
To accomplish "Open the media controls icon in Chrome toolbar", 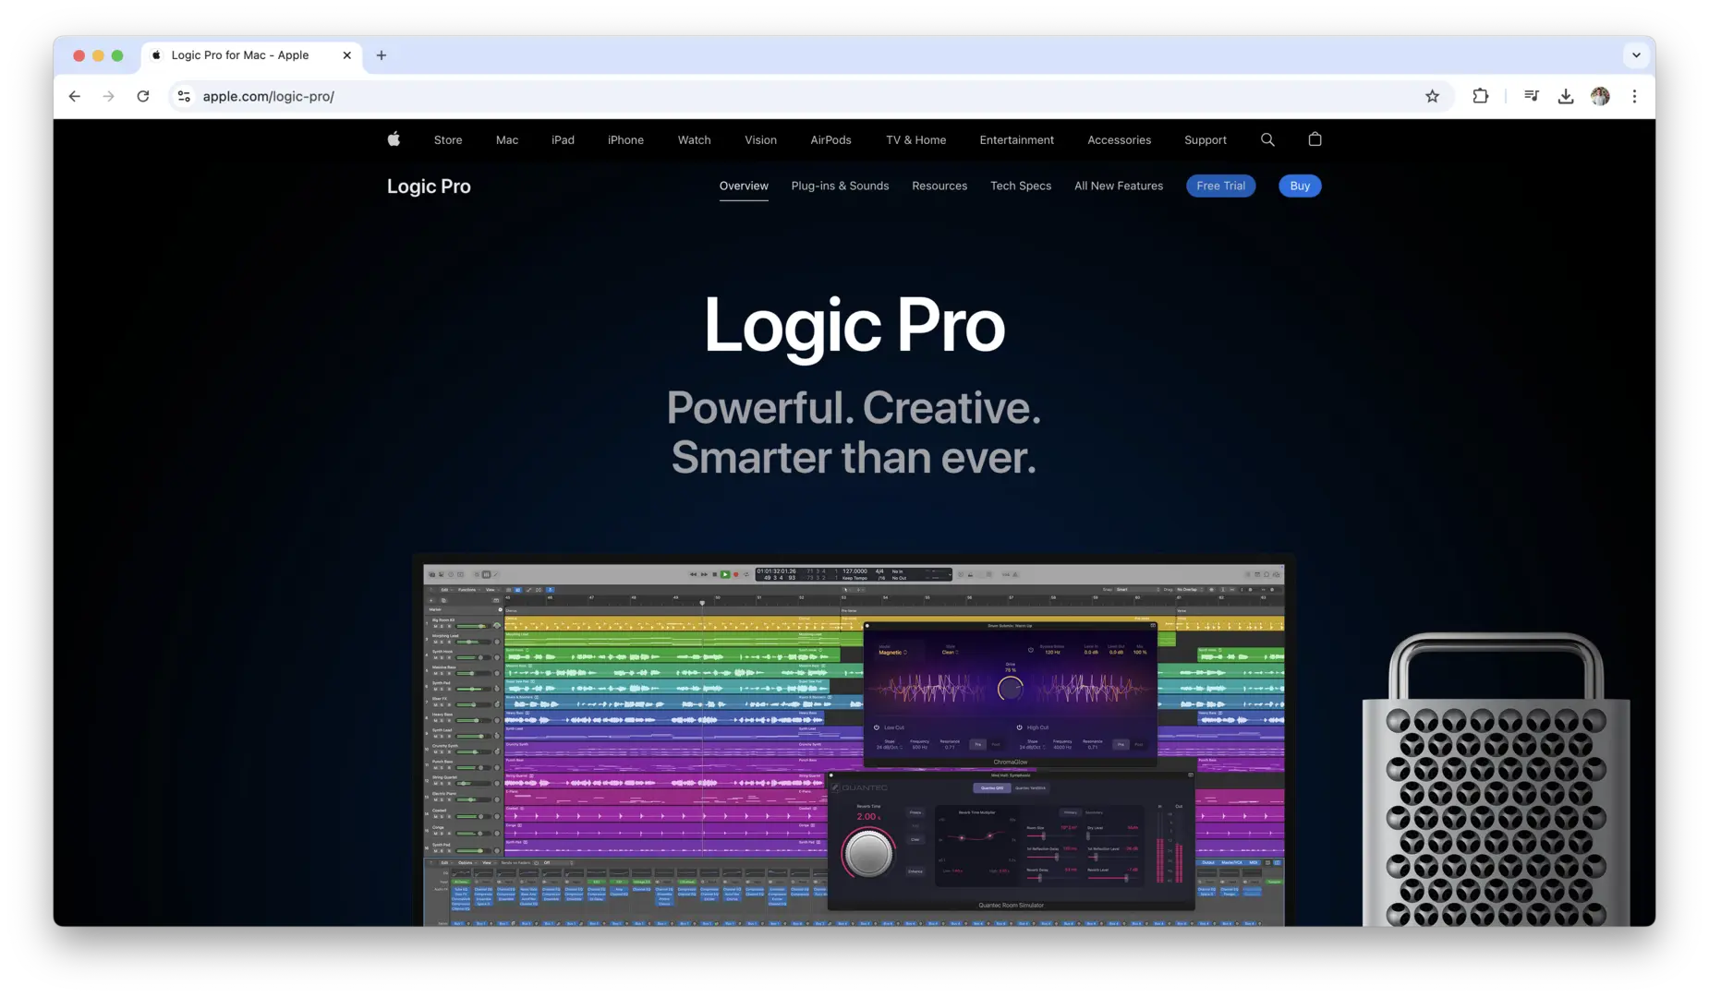I will click(x=1531, y=96).
